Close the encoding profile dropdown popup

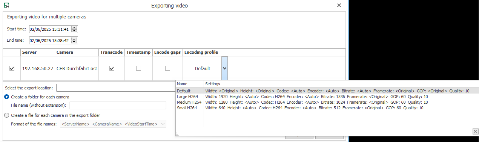click(475, 131)
